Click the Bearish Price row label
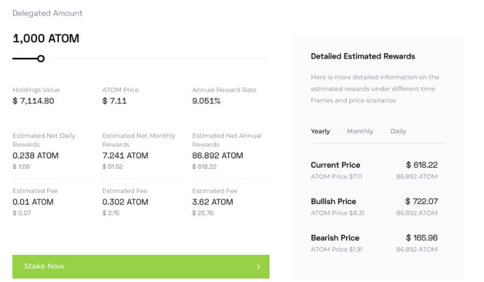484x282 pixels. [335, 238]
